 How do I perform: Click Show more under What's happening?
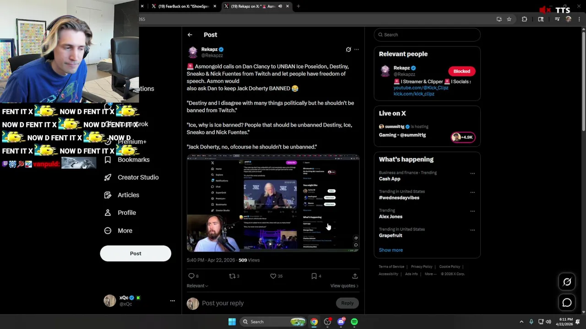pyautogui.click(x=391, y=250)
